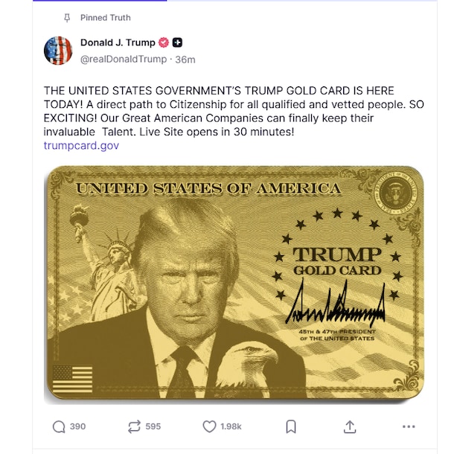The height and width of the screenshot is (454, 454).
Task: Click the 36m post timestamp
Action: click(185, 60)
